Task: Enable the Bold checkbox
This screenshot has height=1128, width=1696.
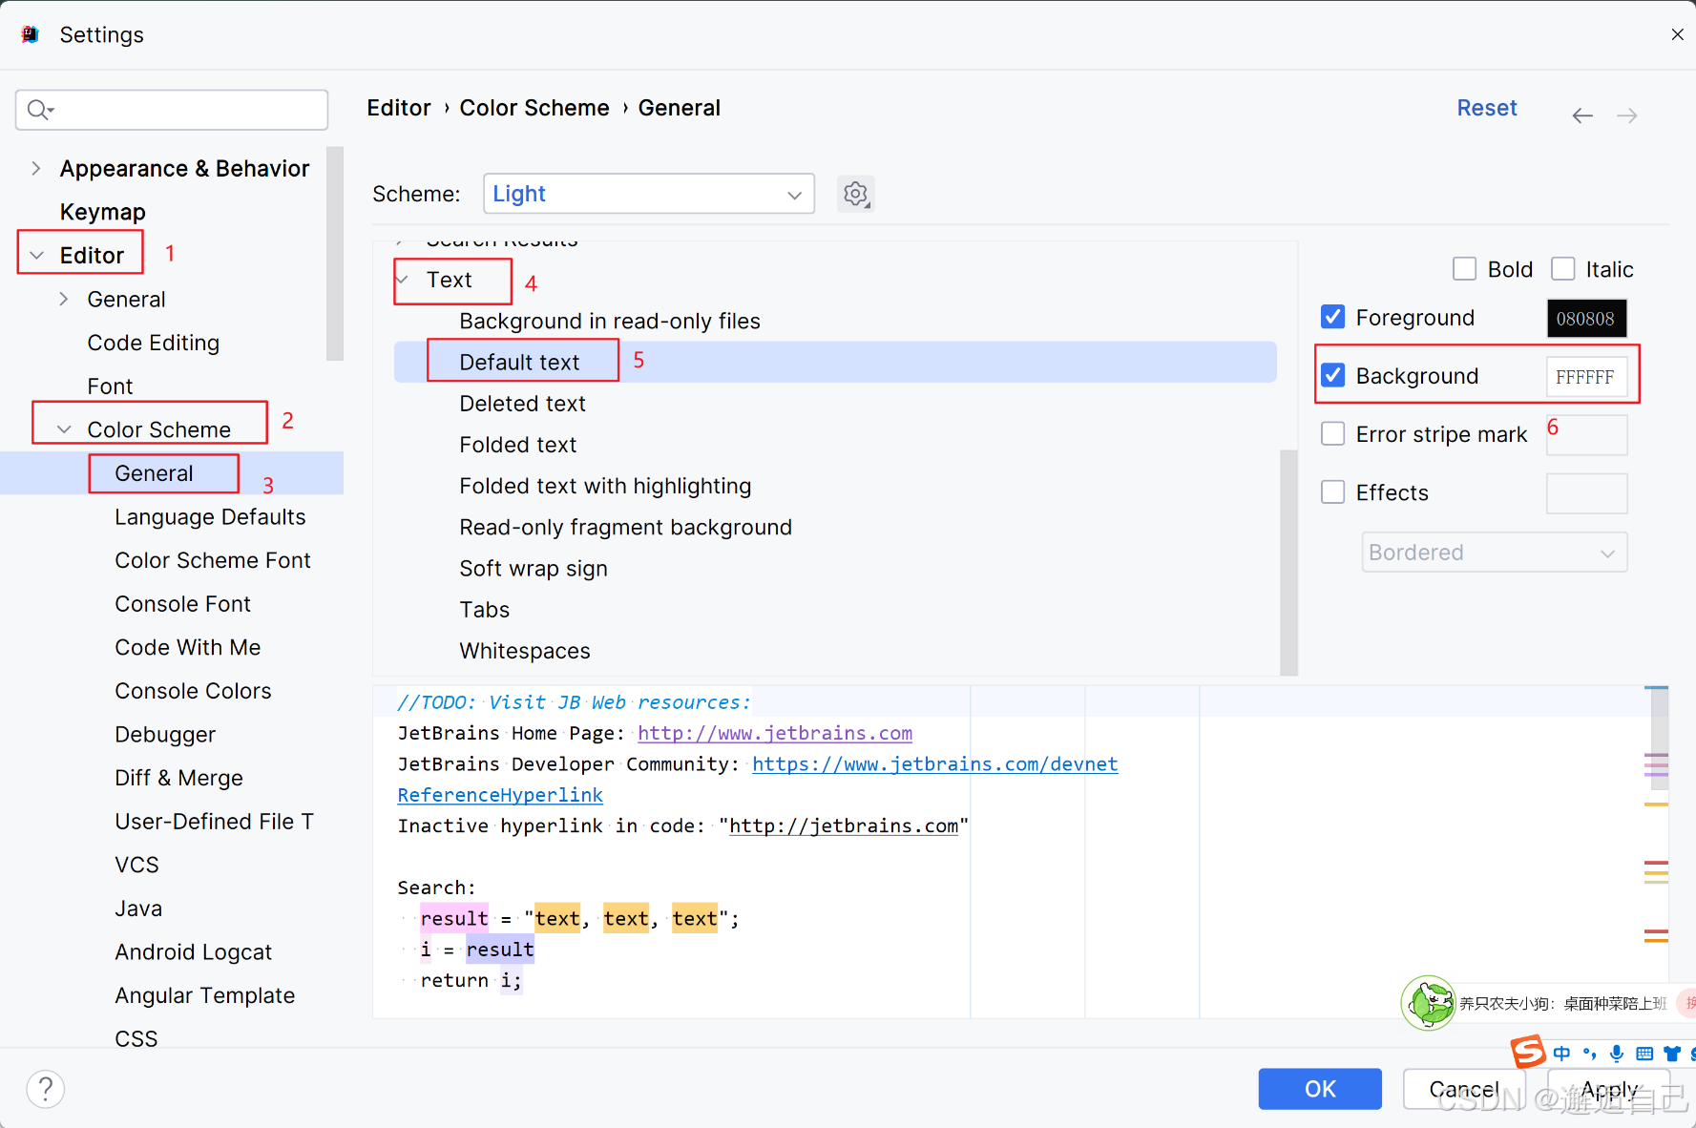Action: click(1464, 269)
